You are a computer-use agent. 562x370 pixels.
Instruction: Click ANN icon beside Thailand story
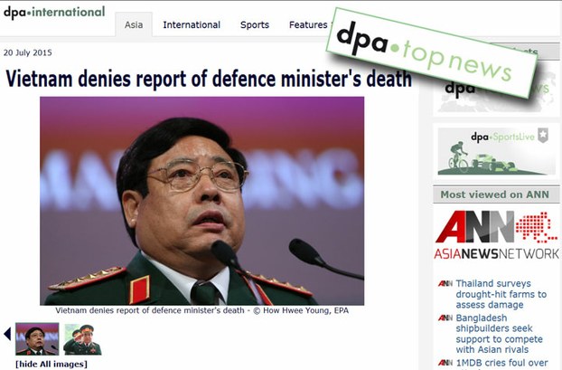(x=445, y=283)
